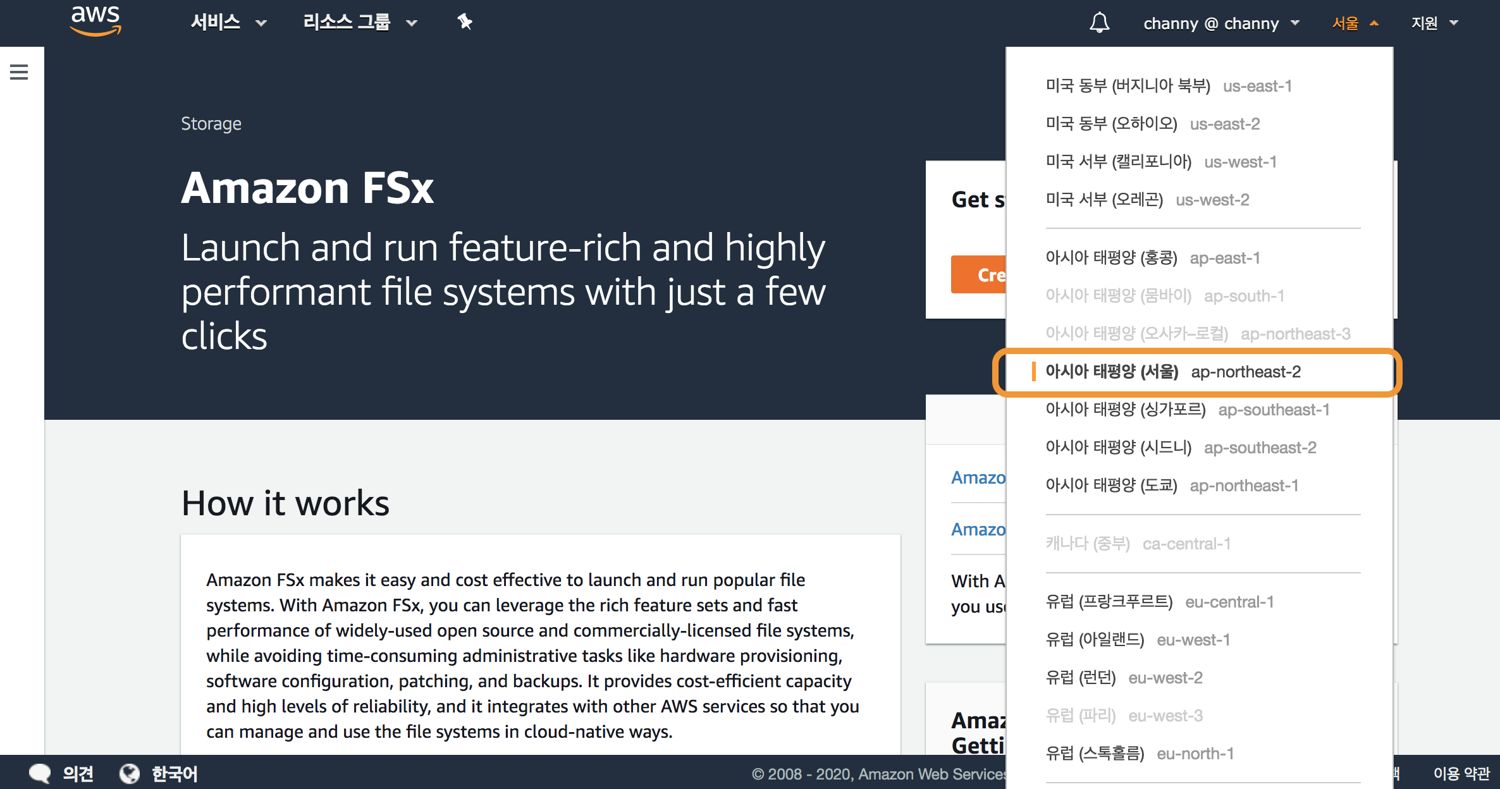The width and height of the screenshot is (1500, 789).
Task: Choose 아시아 태평양 (싱가포르) region
Action: (1187, 410)
